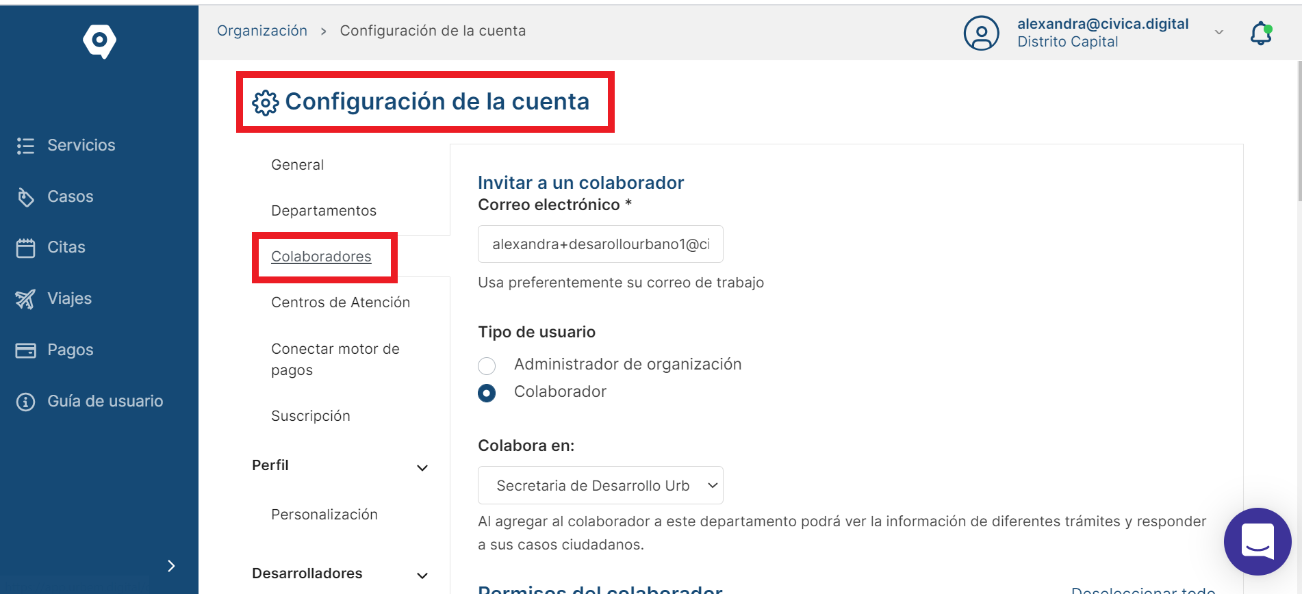Click the Correo electrónico input field
The image size is (1302, 594).
click(600, 244)
